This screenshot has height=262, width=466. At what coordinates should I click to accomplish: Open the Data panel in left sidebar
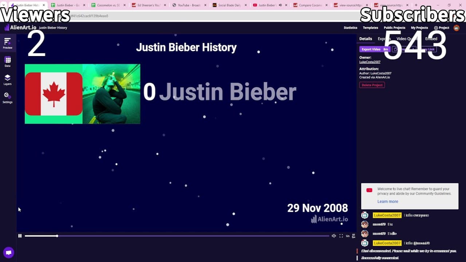pyautogui.click(x=8, y=61)
